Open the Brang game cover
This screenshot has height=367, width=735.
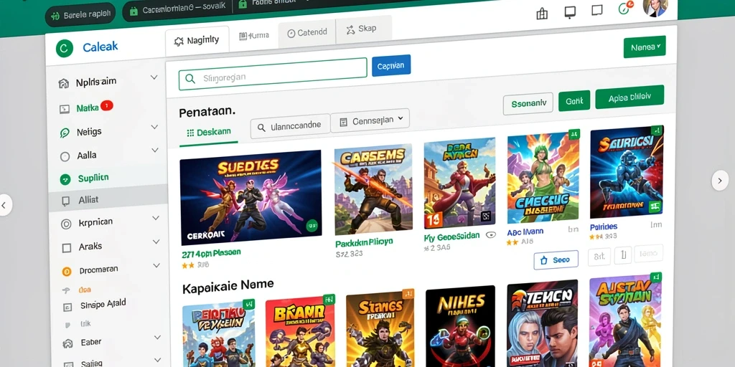coord(300,331)
